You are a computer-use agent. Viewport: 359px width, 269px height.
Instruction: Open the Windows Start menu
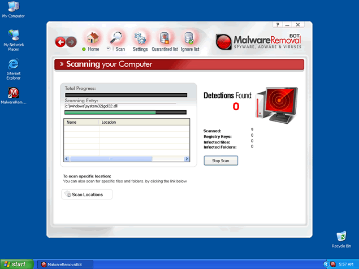click(x=15, y=264)
